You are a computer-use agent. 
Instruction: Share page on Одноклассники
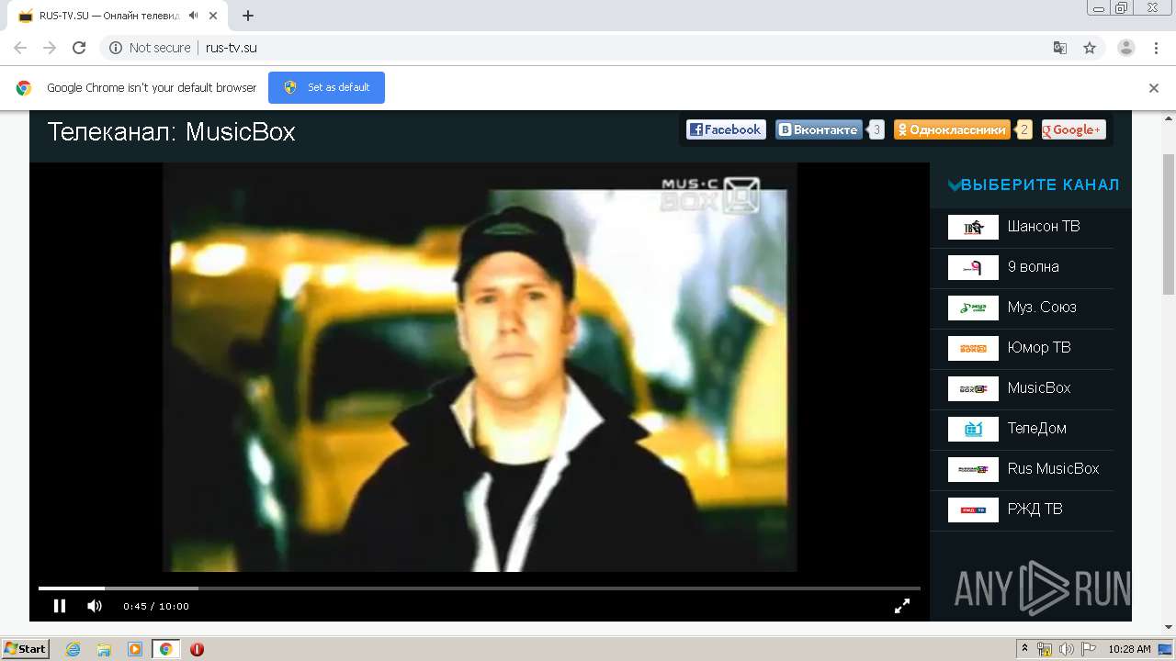coord(952,130)
